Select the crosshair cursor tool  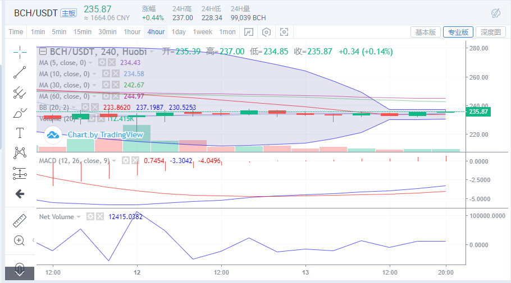[20, 53]
